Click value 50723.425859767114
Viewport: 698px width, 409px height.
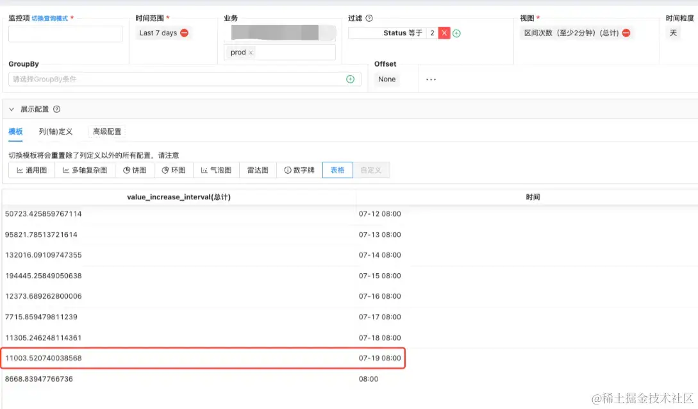pyautogui.click(x=43, y=214)
